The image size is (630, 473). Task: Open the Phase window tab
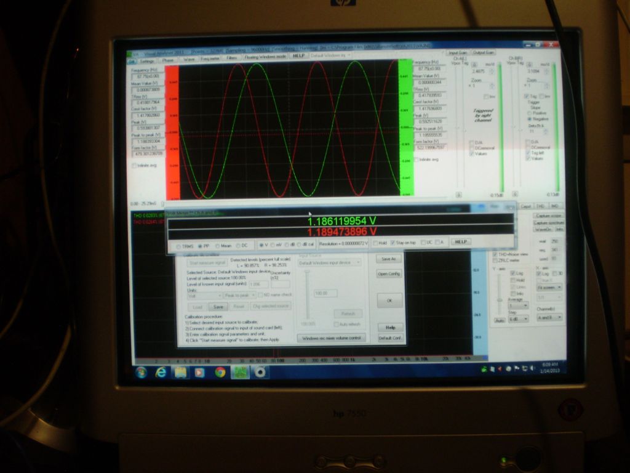(168, 60)
